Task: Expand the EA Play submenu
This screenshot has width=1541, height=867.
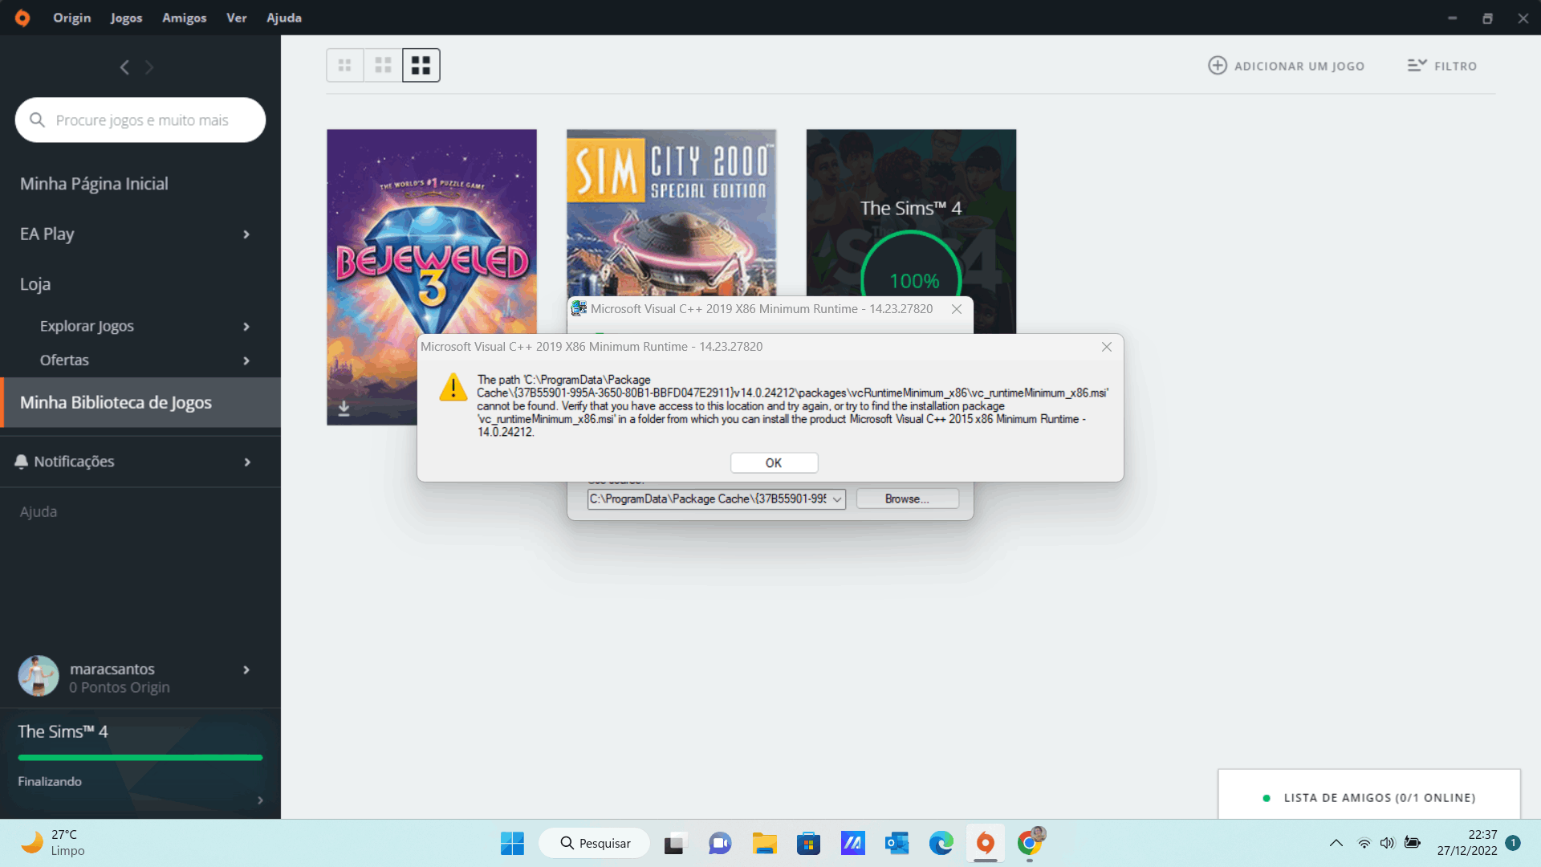Action: click(x=246, y=234)
